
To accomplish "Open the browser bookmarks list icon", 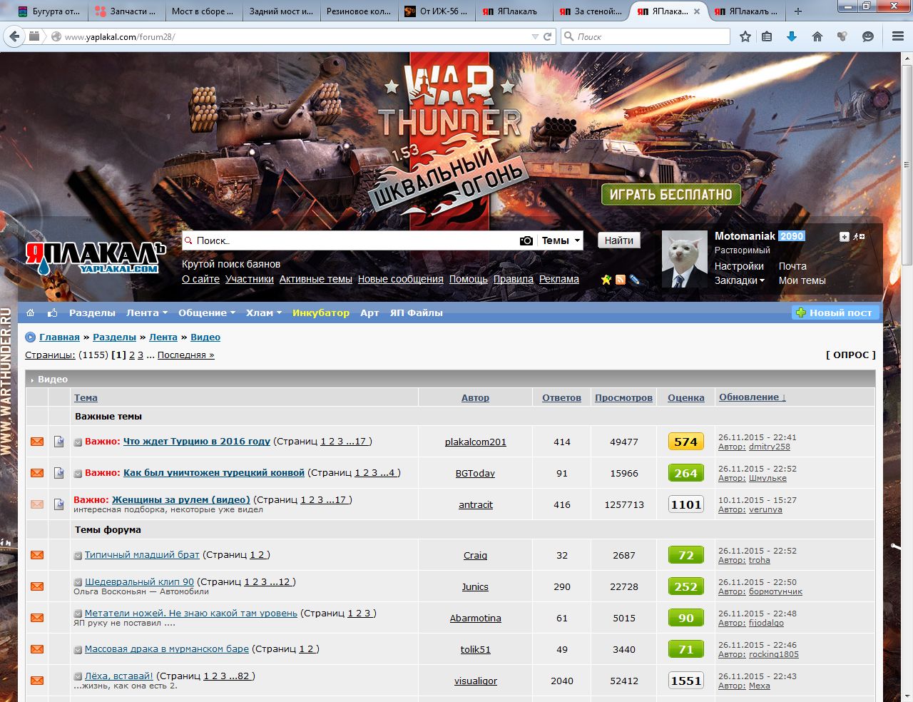I will (x=767, y=36).
